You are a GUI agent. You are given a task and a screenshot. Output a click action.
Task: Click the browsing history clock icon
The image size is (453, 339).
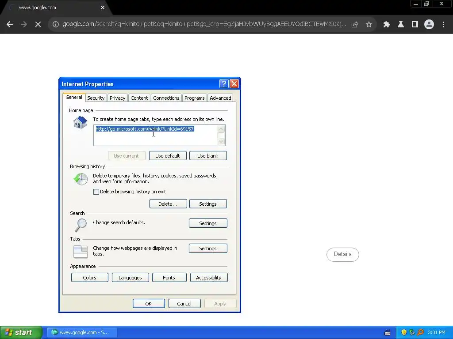81,179
